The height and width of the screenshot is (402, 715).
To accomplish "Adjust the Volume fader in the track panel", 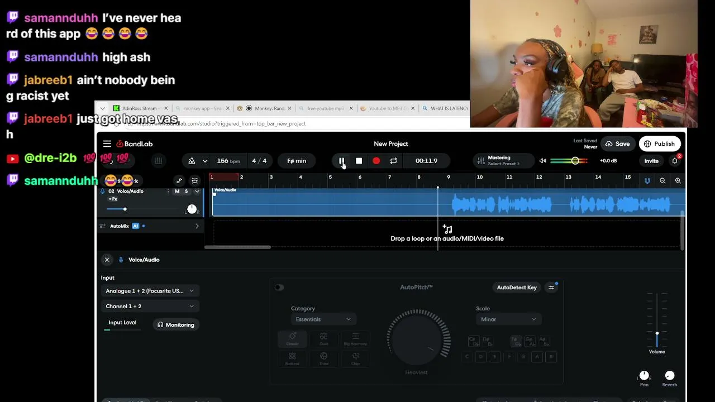I will (x=657, y=333).
